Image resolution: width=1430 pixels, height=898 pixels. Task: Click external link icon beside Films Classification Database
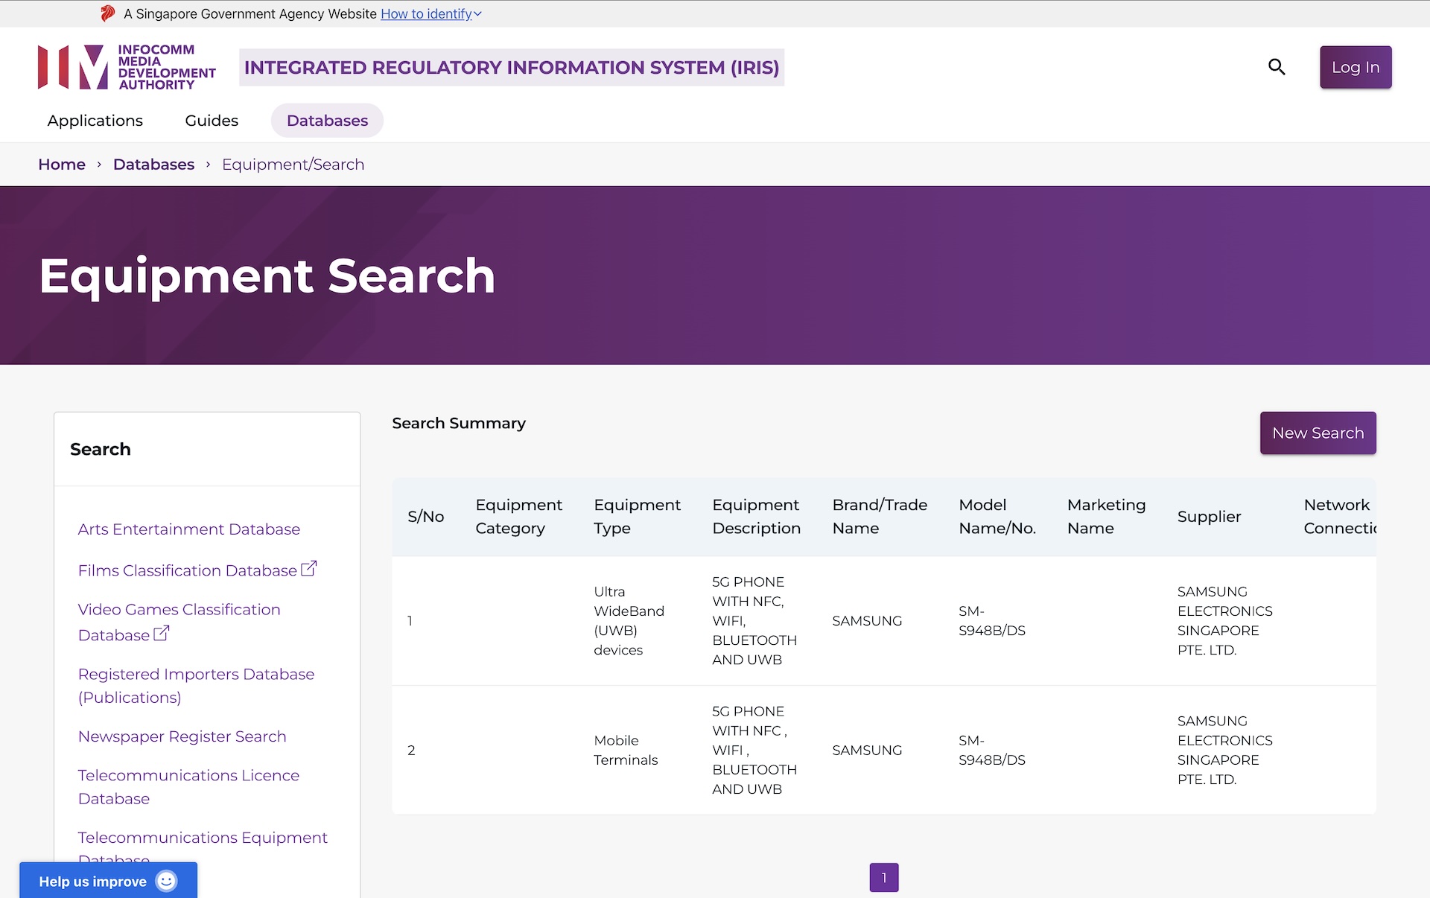(308, 569)
